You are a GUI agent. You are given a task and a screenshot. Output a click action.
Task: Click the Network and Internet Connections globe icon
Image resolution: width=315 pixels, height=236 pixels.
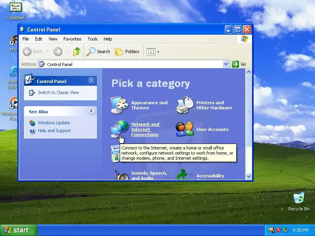120,129
